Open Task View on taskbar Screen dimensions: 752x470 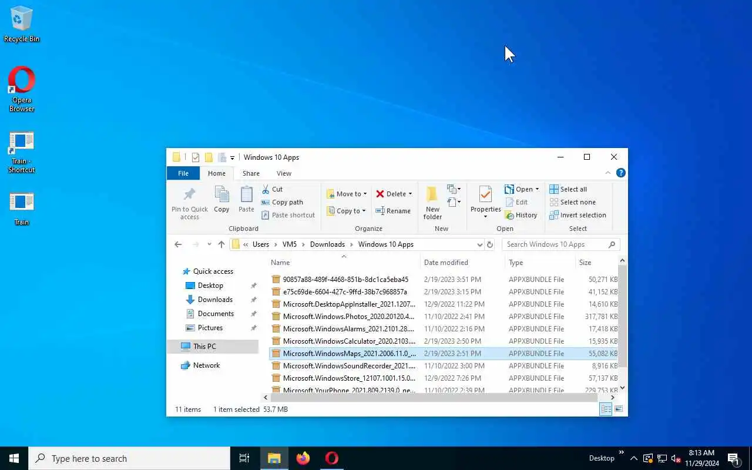click(244, 458)
